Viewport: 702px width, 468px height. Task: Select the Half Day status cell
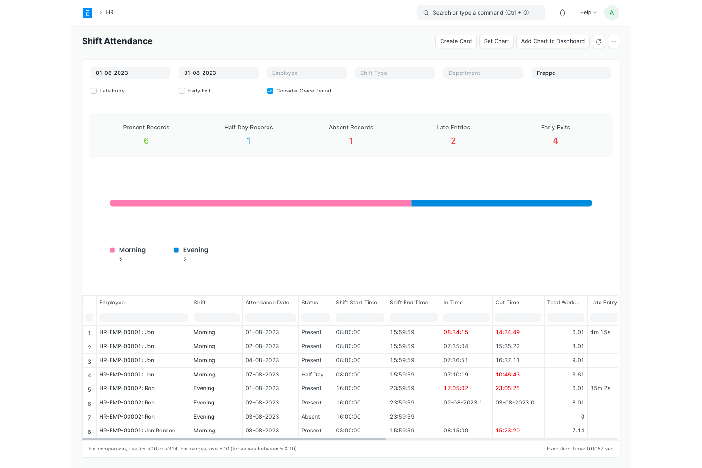coord(312,375)
